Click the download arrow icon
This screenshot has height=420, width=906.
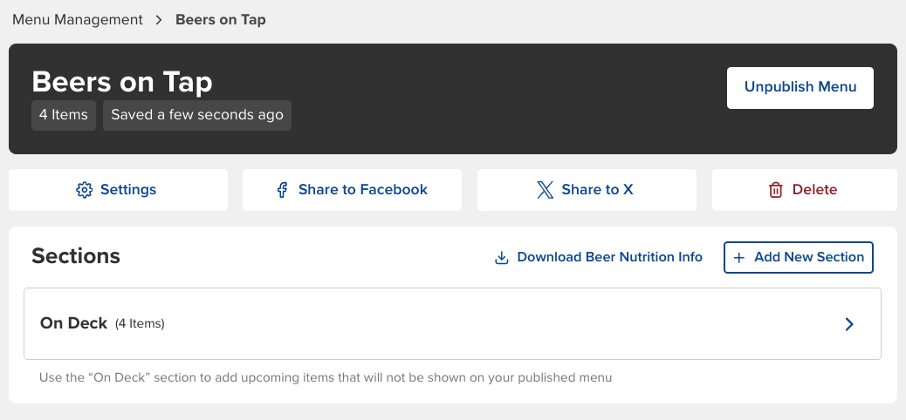(x=502, y=258)
